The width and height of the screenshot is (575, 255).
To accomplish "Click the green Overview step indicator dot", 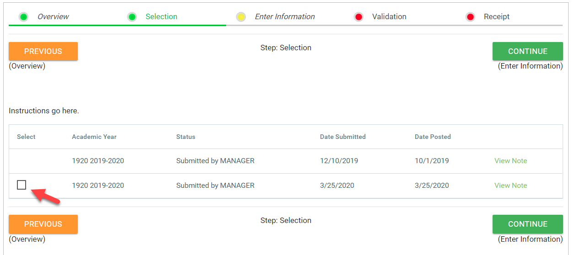I will tap(24, 17).
